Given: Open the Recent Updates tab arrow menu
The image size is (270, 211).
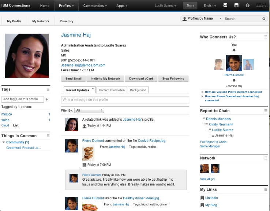Looking at the screenshot, I should (93, 88).
